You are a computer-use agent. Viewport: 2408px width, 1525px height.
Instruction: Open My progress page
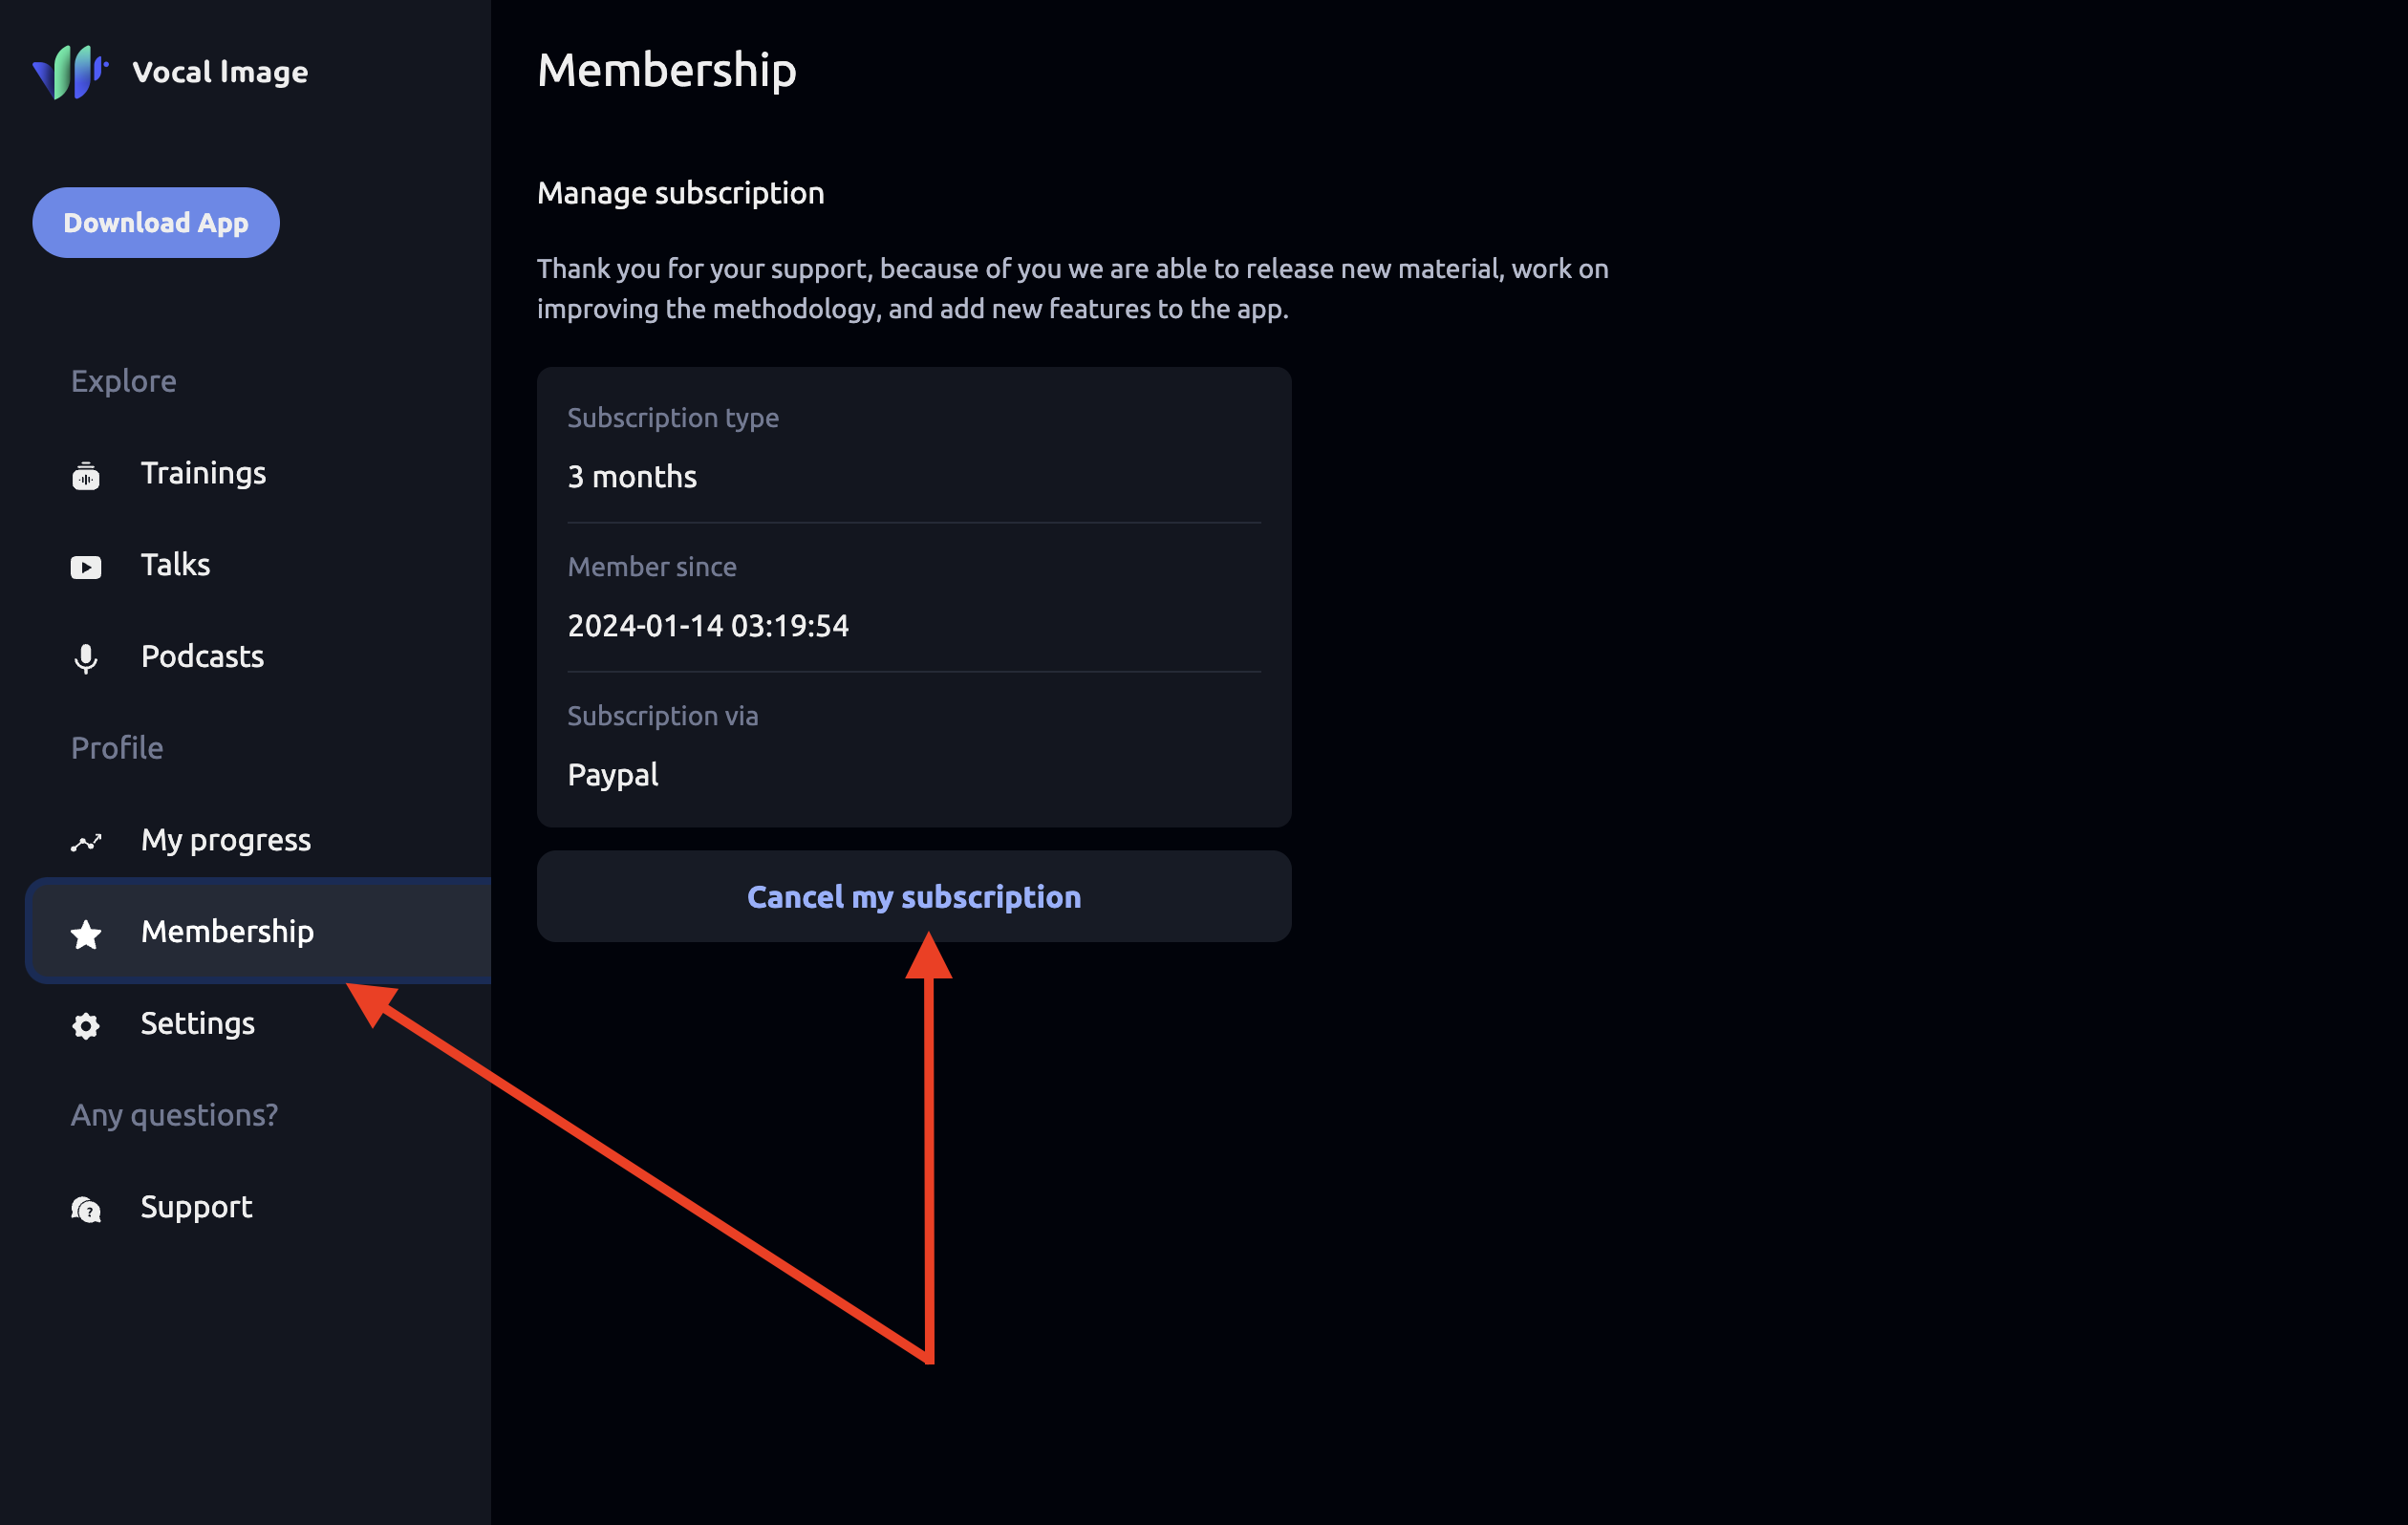pos(225,840)
